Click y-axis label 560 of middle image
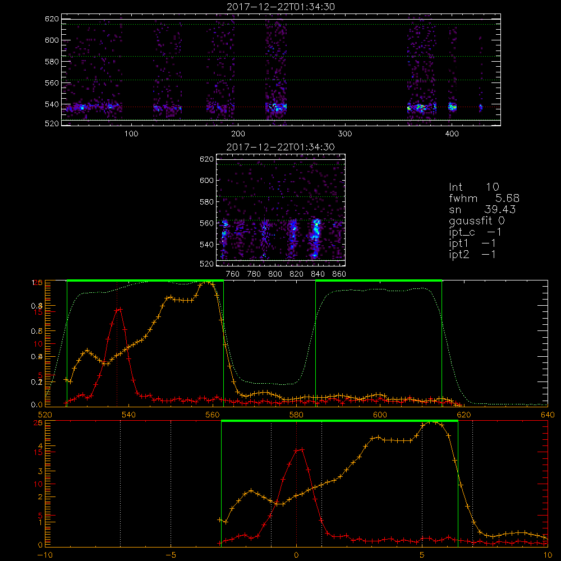 point(206,223)
